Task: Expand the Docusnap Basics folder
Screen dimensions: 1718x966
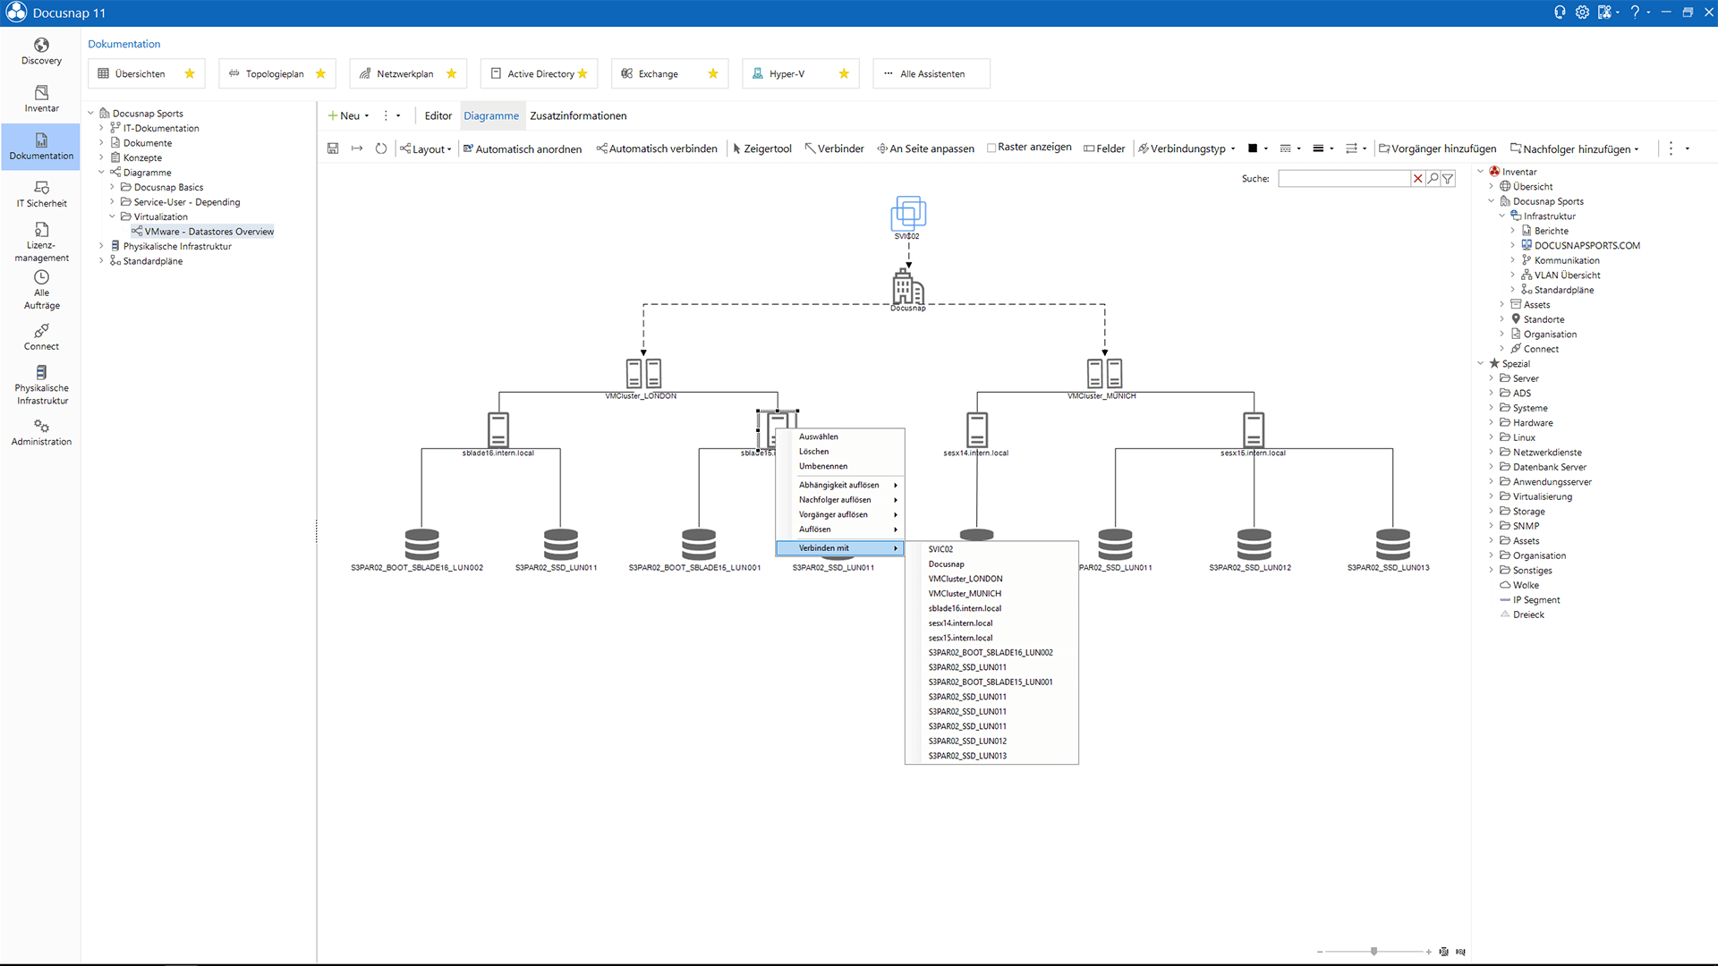Action: pyautogui.click(x=112, y=187)
